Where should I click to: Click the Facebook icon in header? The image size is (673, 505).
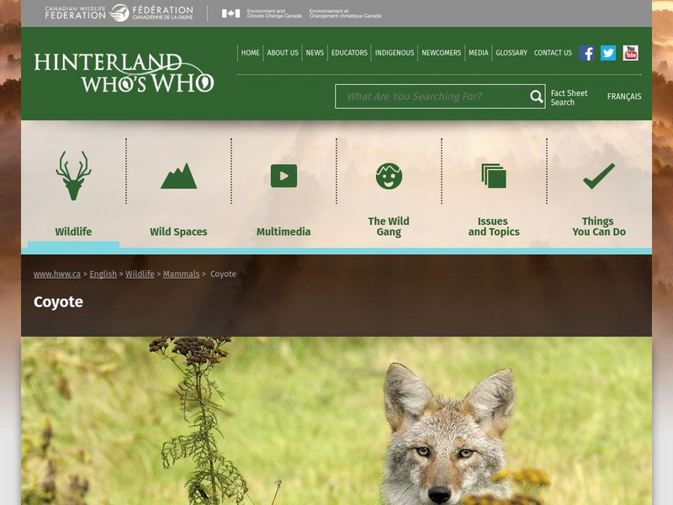(x=586, y=53)
